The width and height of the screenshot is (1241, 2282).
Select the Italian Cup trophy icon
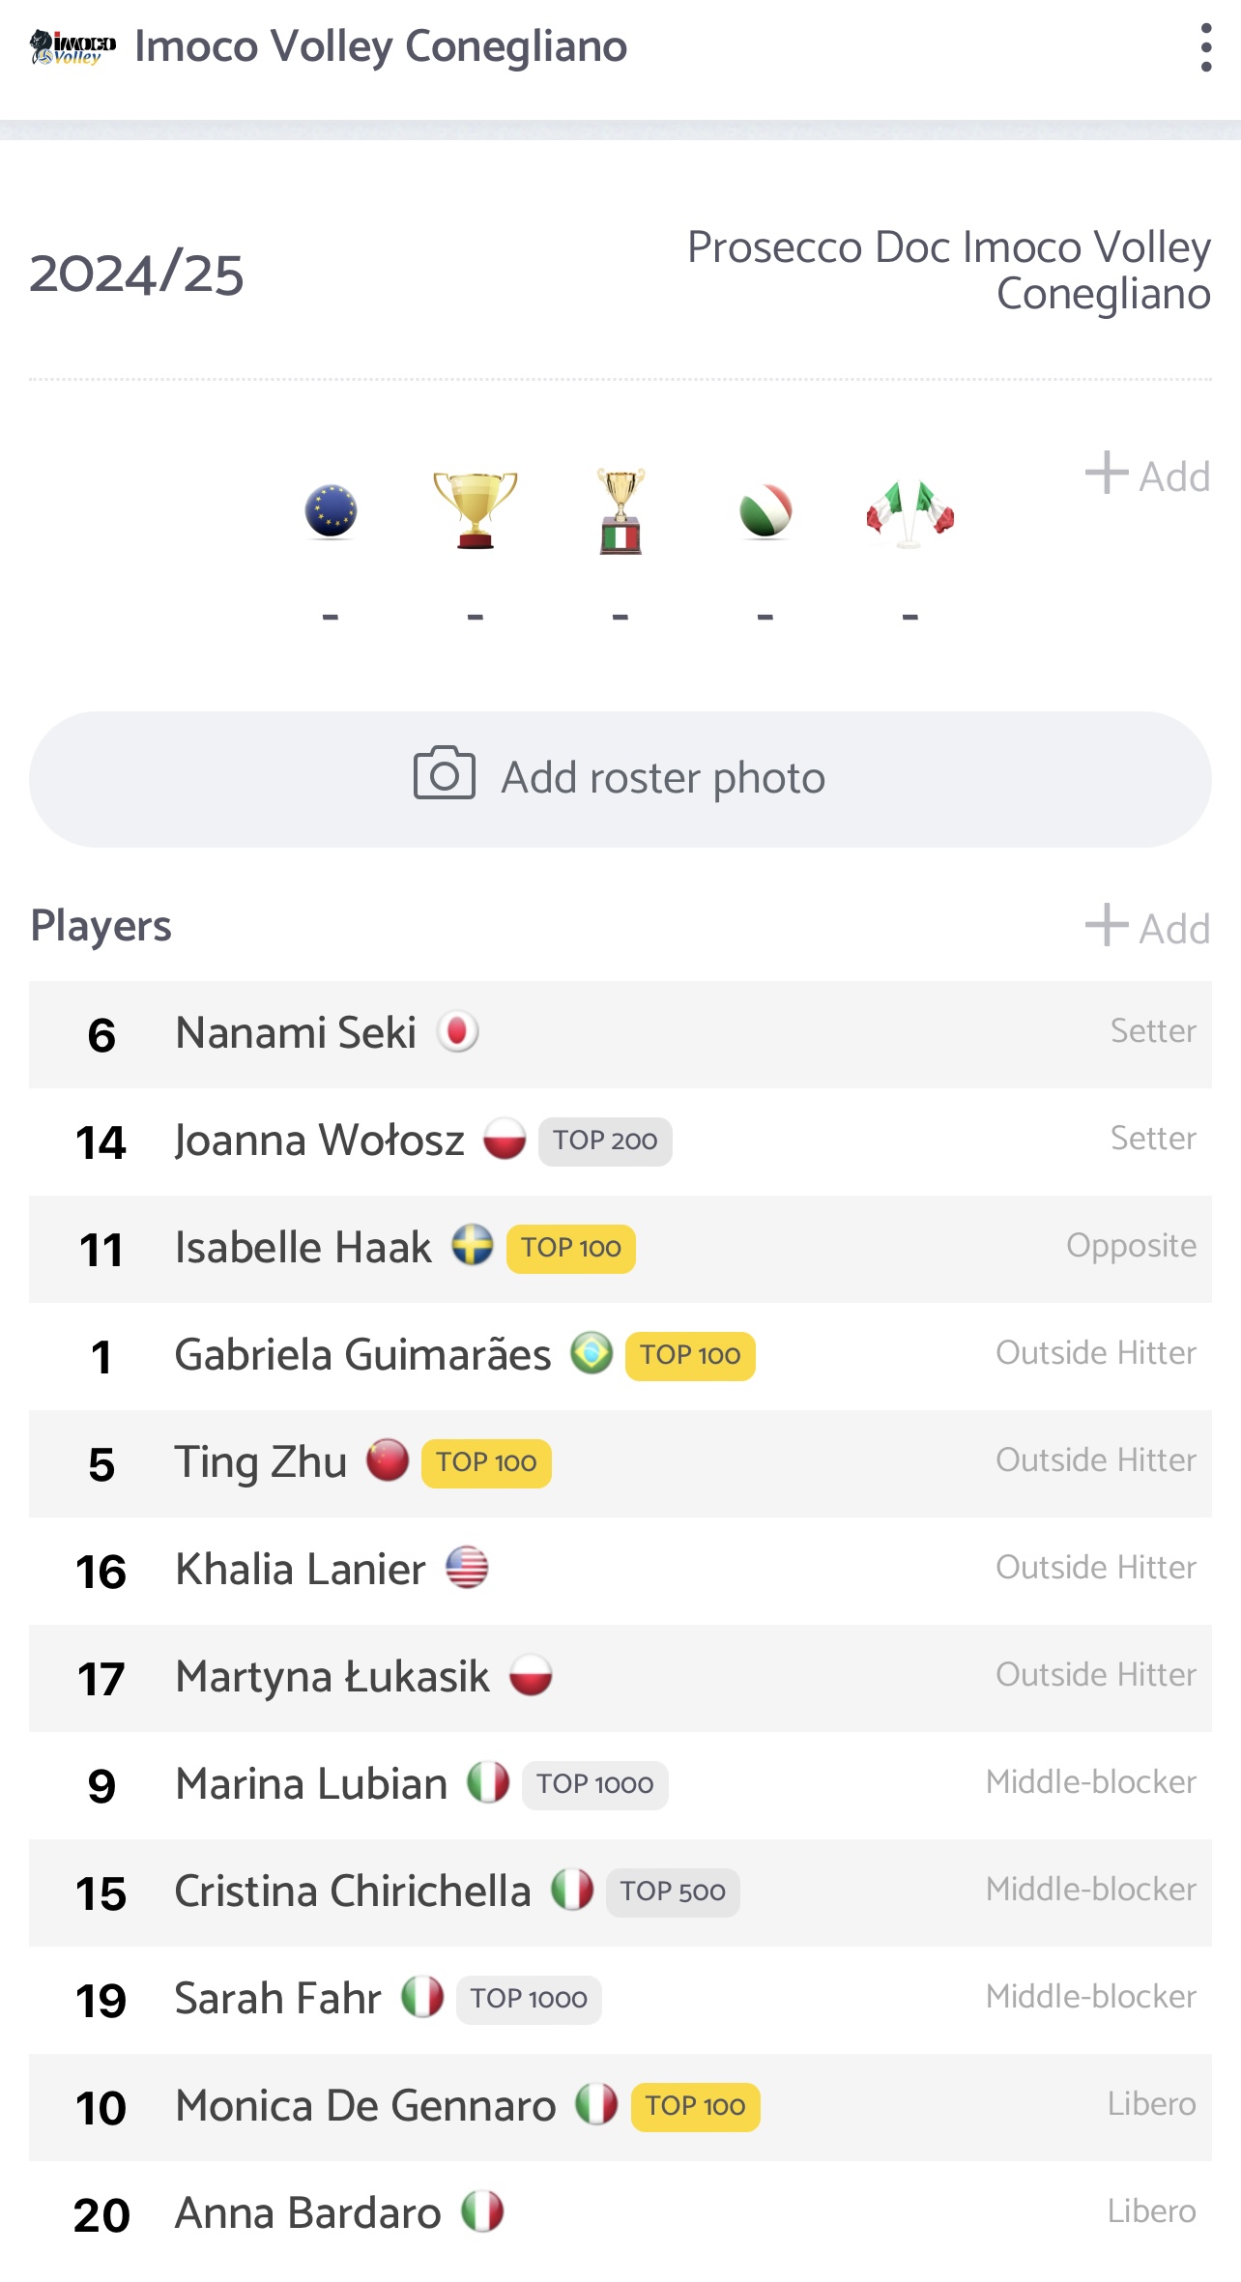pos(620,510)
